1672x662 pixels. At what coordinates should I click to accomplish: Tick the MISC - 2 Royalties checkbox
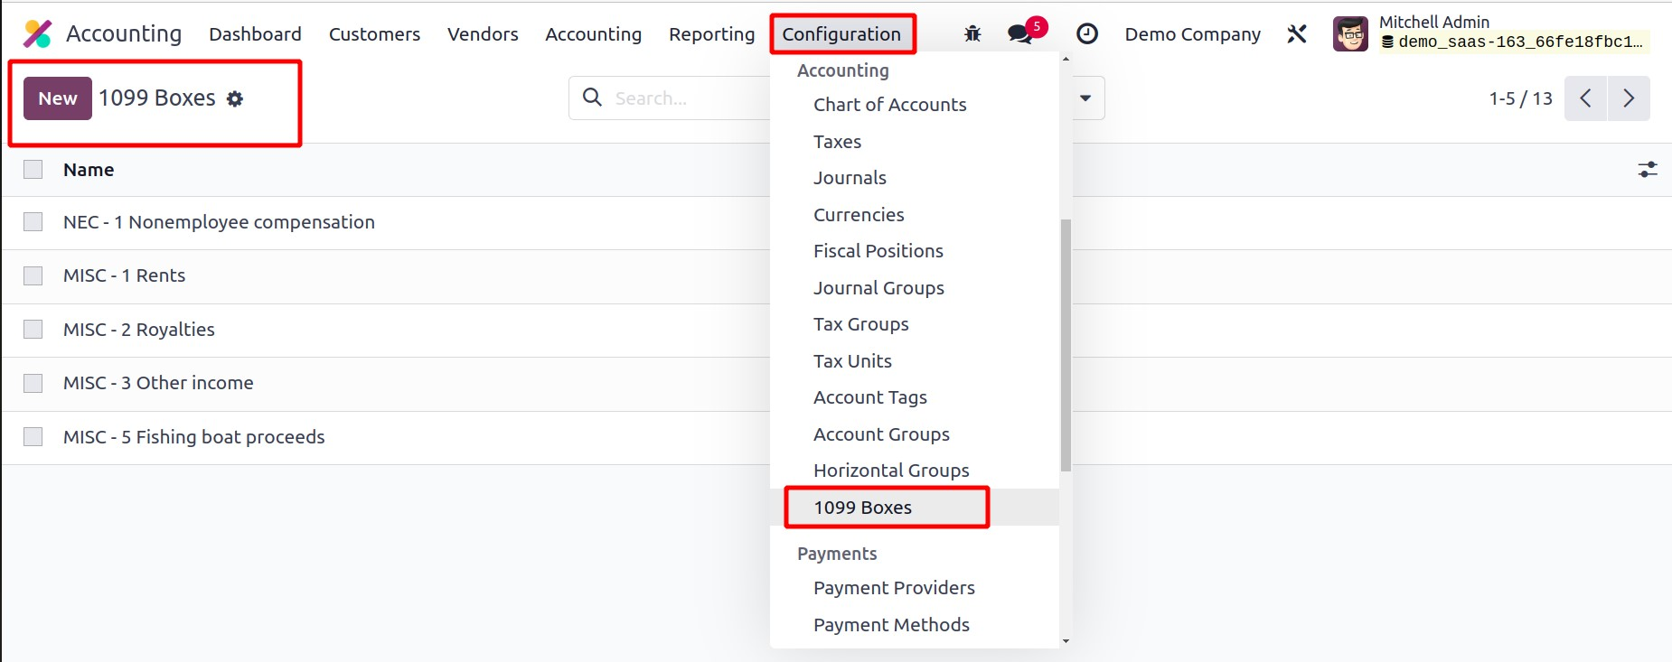click(33, 330)
